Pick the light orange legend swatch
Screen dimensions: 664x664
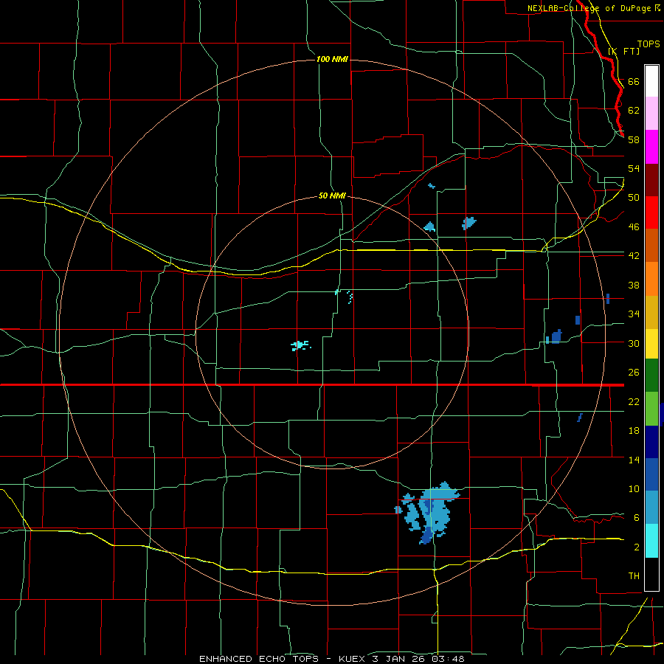pos(651,279)
